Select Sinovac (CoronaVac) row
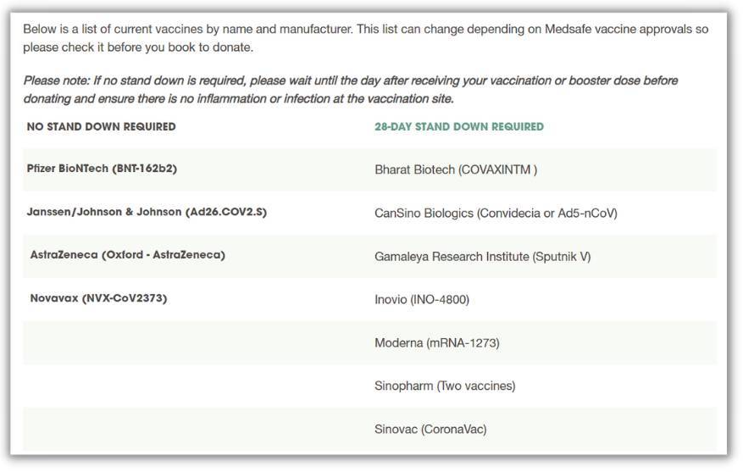Screen dimensions: 743x472 click(430, 430)
